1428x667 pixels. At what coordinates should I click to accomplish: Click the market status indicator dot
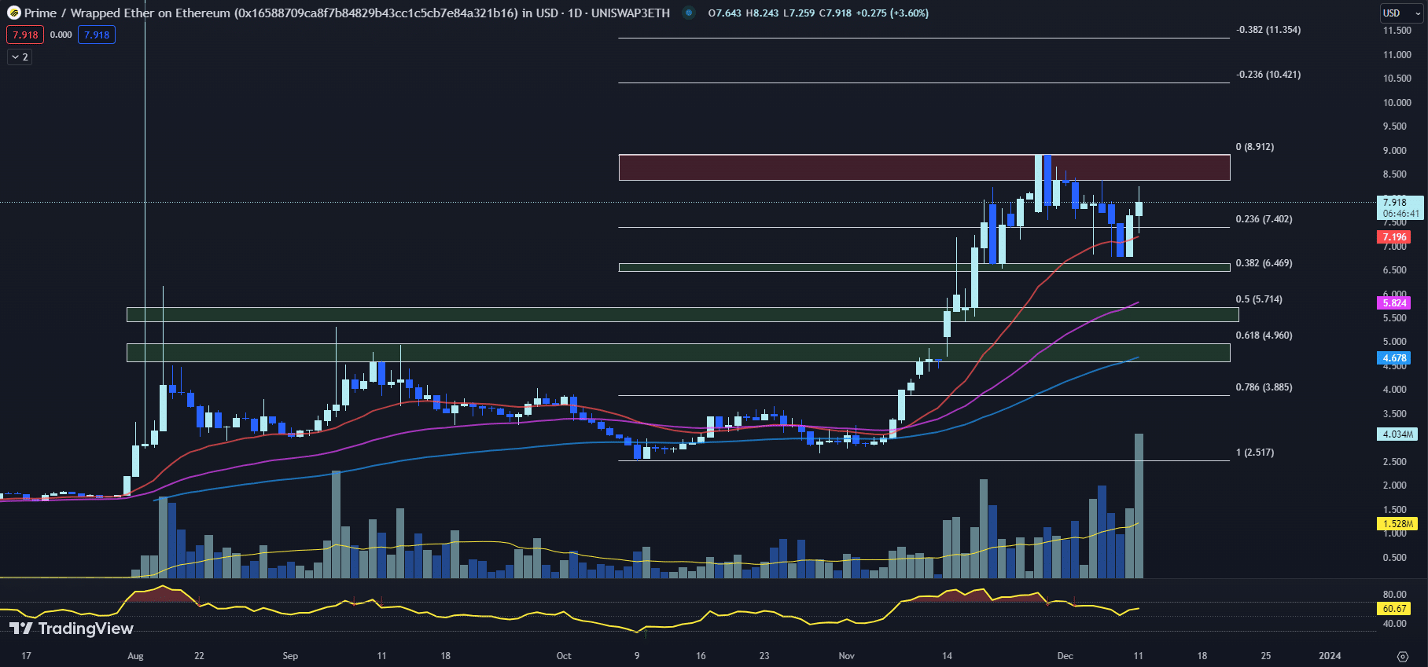pyautogui.click(x=689, y=13)
